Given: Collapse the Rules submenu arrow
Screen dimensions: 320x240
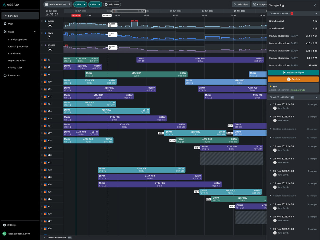Looking at the screenshot, I should (x=35, y=32).
